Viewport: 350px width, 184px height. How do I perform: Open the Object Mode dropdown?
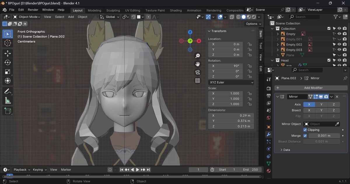pyautogui.click(x=26, y=17)
